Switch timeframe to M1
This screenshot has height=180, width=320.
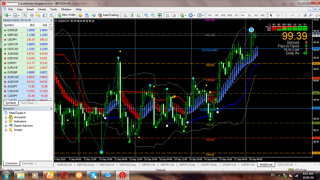[210, 15]
